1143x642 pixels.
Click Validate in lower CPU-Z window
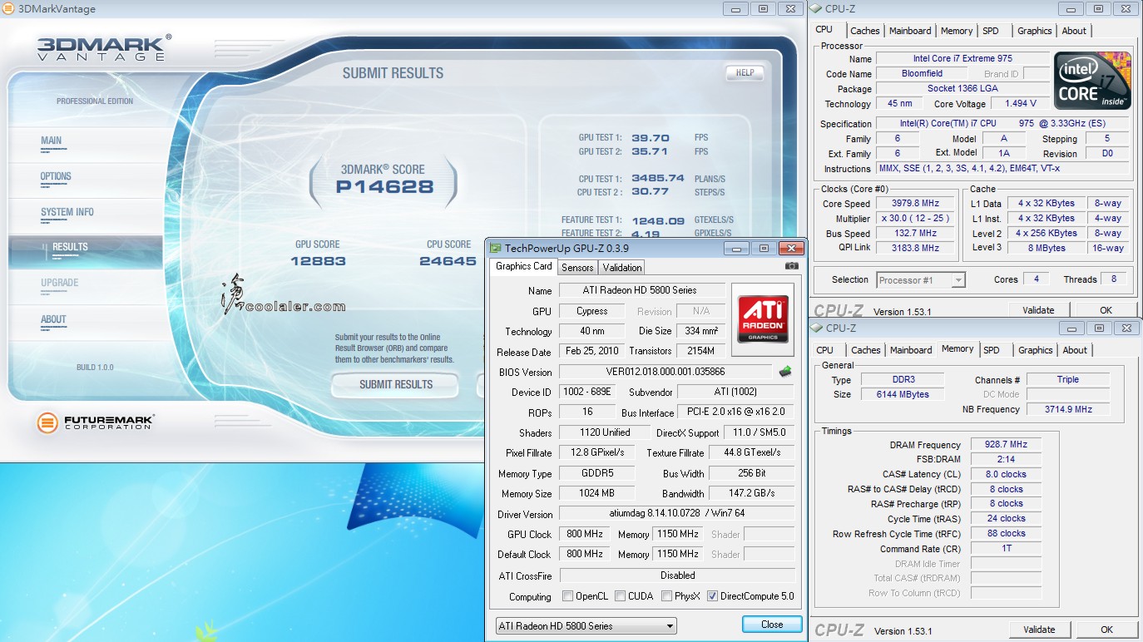coord(1039,630)
